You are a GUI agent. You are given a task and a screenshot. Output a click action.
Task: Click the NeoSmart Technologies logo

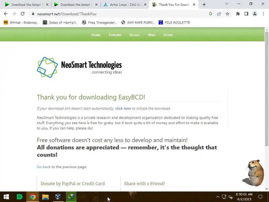pyautogui.click(x=79, y=67)
